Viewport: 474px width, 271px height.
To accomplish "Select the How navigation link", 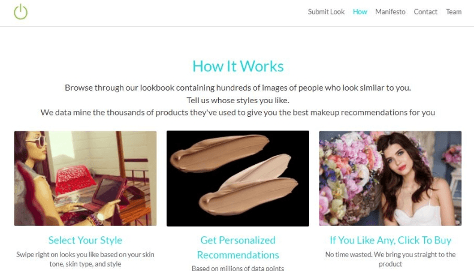I will 360,12.
